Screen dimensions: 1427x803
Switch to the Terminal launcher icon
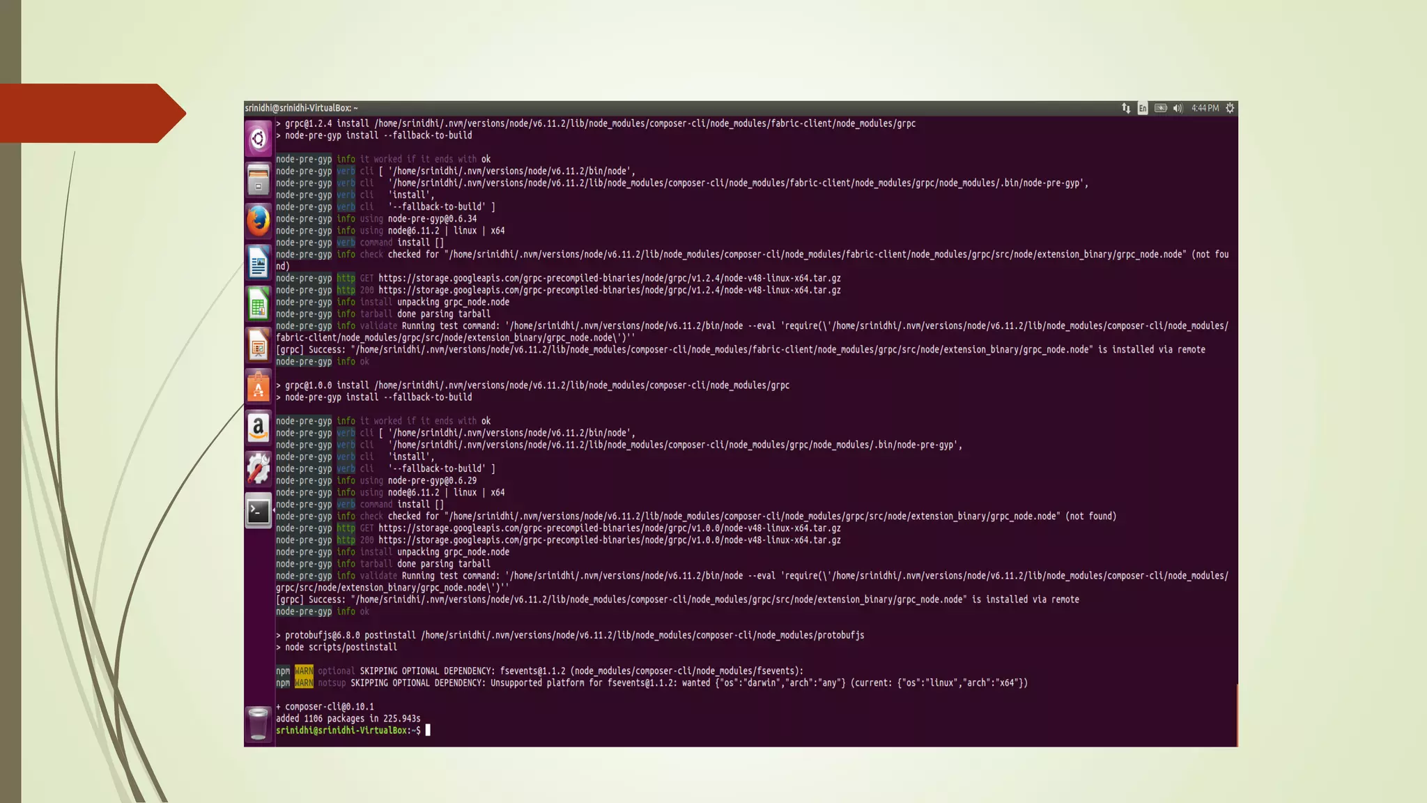point(259,511)
